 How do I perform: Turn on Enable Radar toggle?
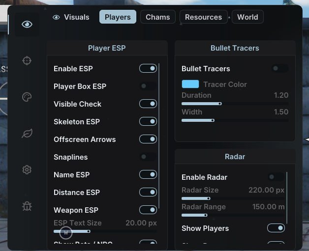[x=276, y=177]
